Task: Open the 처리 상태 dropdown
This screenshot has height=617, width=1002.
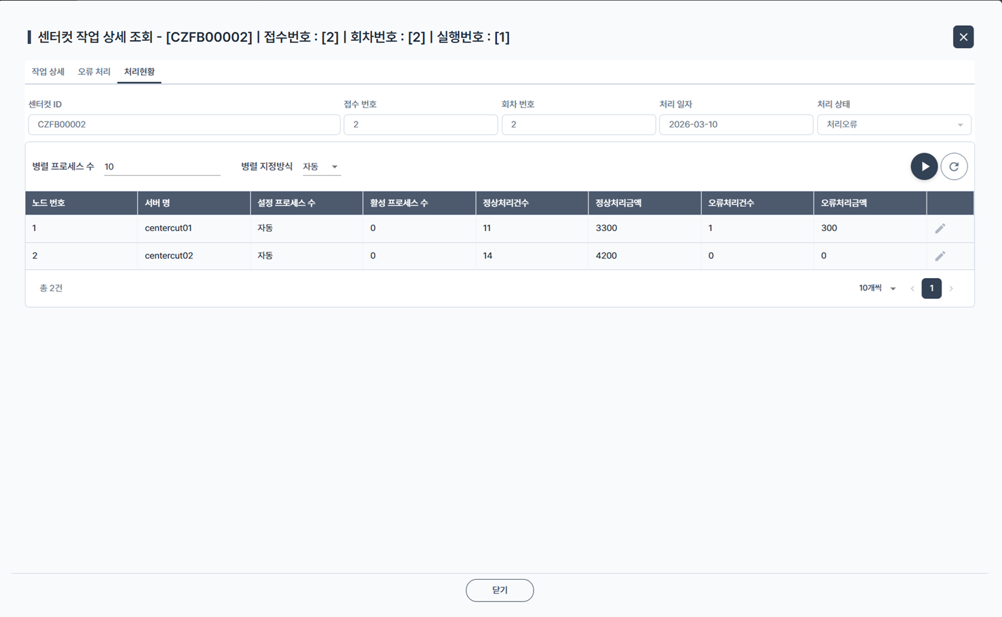Action: (x=894, y=125)
